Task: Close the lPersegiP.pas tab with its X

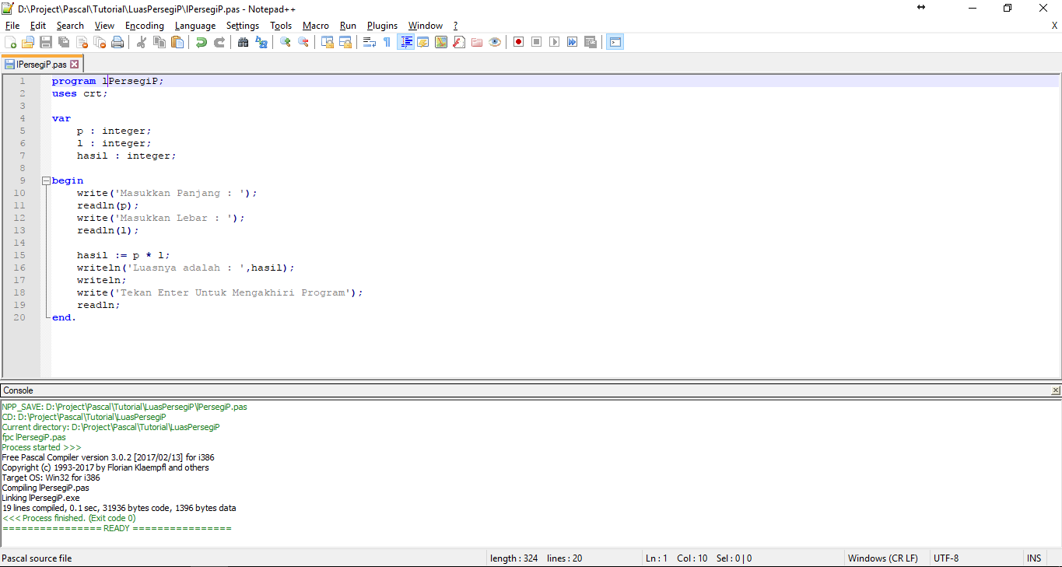Action: click(x=75, y=65)
